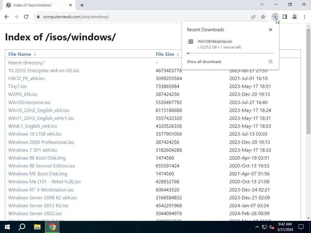Download Windows 7 SP1 x64.iso

point(32,150)
